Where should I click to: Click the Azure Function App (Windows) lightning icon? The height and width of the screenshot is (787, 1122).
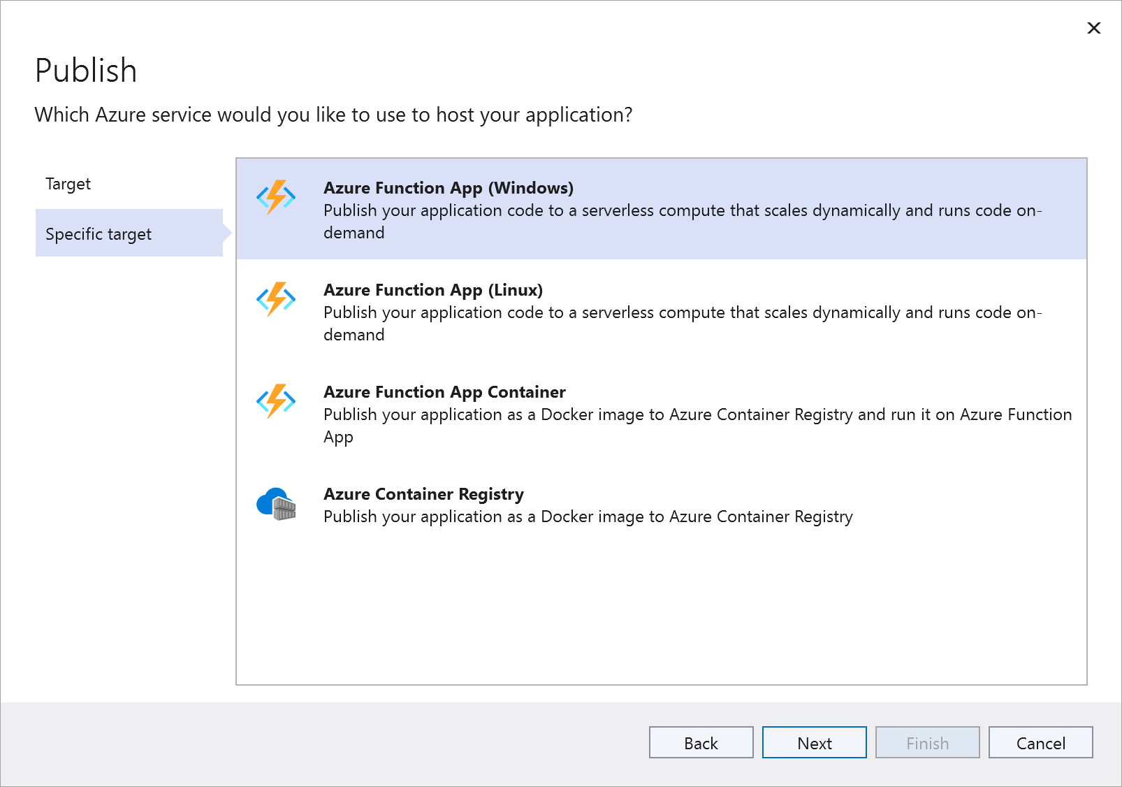tap(276, 197)
